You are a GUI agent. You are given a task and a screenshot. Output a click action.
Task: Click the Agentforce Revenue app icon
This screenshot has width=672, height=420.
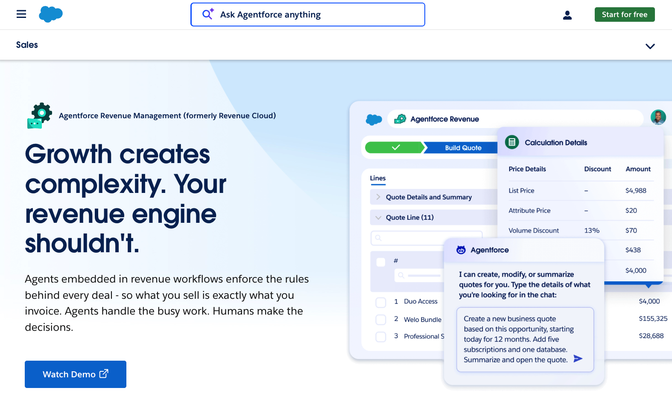pyautogui.click(x=400, y=119)
